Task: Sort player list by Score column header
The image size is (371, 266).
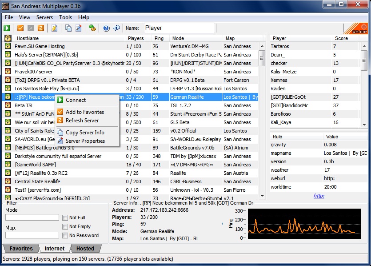Action: [341, 38]
